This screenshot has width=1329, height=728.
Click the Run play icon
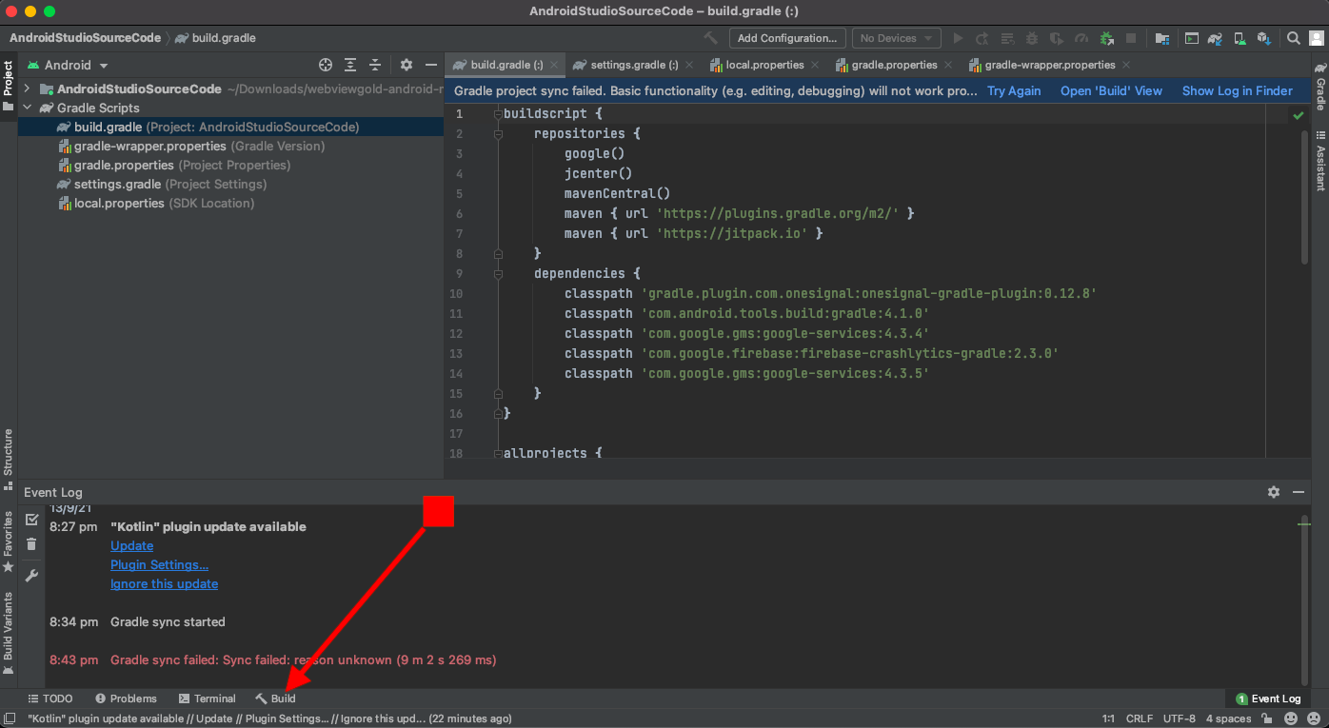coord(958,38)
